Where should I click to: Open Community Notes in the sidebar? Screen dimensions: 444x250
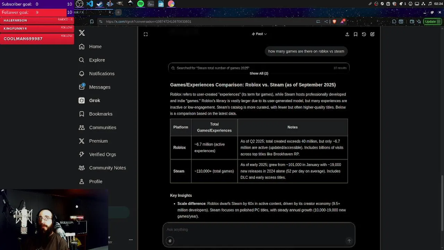click(x=102, y=168)
